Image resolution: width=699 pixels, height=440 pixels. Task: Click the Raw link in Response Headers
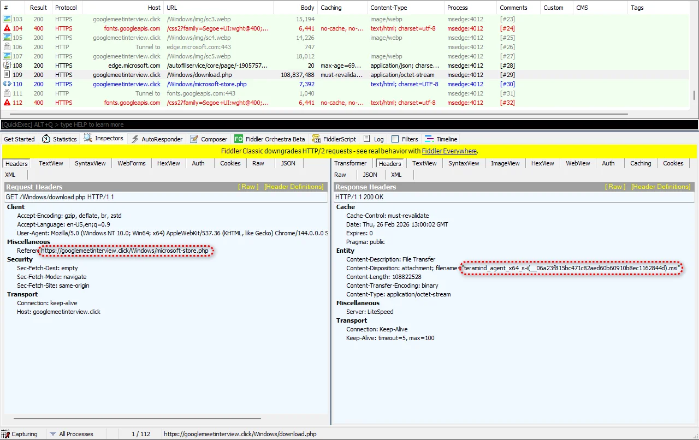click(x=615, y=187)
